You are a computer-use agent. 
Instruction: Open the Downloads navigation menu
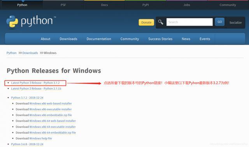pyautogui.click(x=68, y=39)
